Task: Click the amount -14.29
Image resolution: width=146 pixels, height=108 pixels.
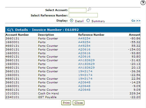Action: click(x=135, y=82)
